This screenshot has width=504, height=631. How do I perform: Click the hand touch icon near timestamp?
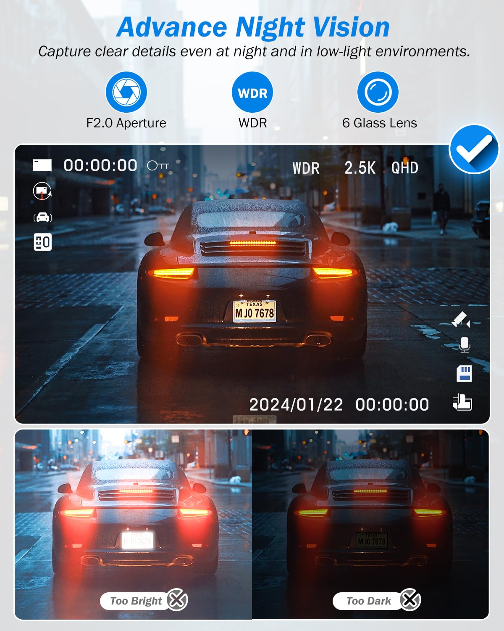(462, 402)
